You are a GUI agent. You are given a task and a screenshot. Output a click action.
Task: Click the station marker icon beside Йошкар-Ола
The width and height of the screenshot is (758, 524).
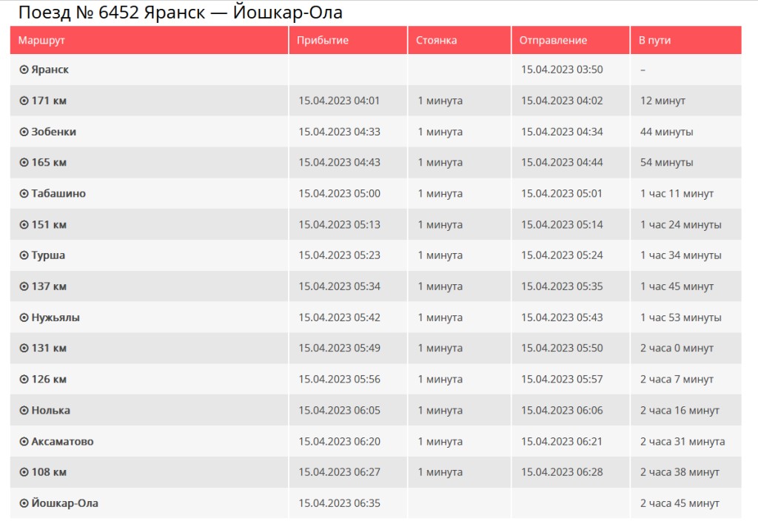tap(24, 503)
